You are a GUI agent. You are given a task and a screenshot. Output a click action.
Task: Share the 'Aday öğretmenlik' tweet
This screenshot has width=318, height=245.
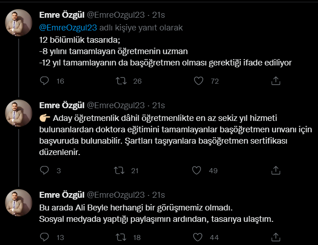276,170
